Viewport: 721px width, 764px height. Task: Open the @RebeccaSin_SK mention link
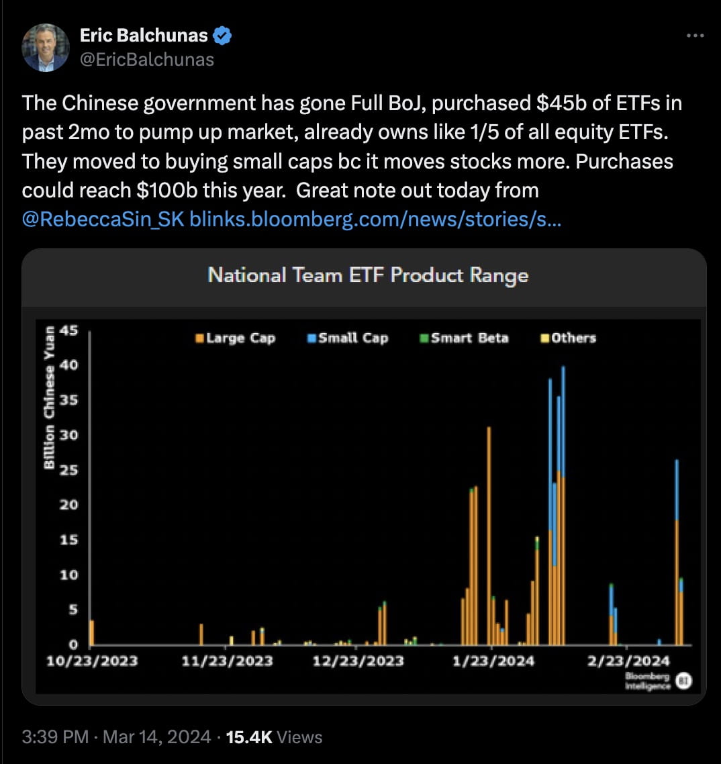click(x=101, y=218)
